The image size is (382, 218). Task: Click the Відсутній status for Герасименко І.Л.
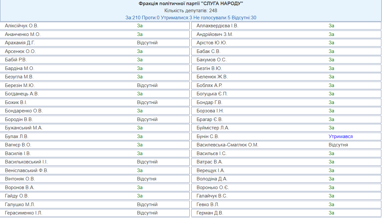tap(147, 213)
